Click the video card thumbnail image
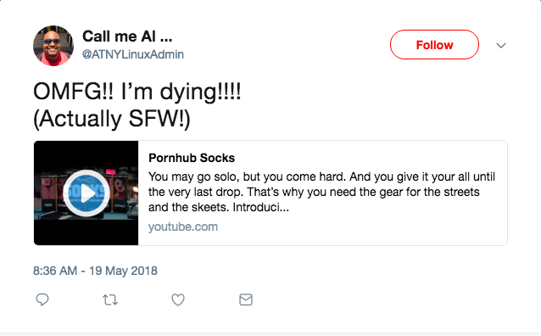541x336 pixels. pyautogui.click(x=86, y=193)
